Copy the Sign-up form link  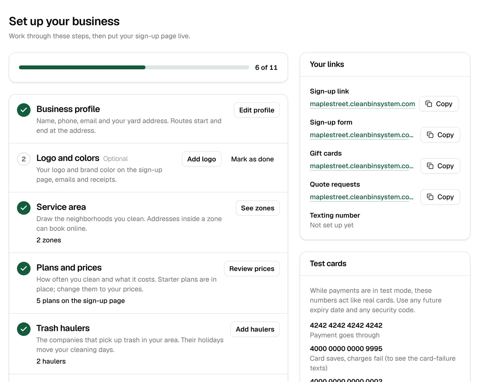pyautogui.click(x=440, y=135)
